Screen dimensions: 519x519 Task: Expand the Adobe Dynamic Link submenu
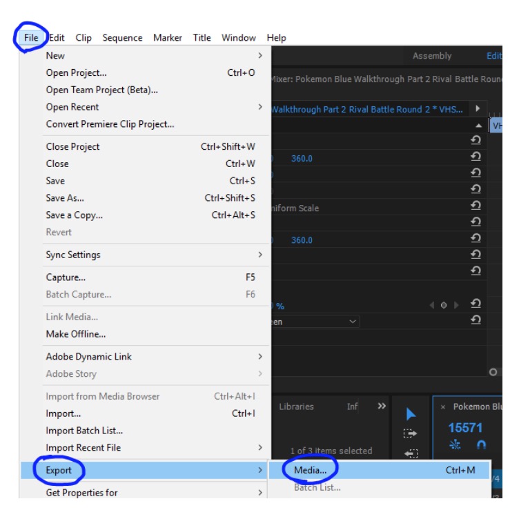coord(259,357)
